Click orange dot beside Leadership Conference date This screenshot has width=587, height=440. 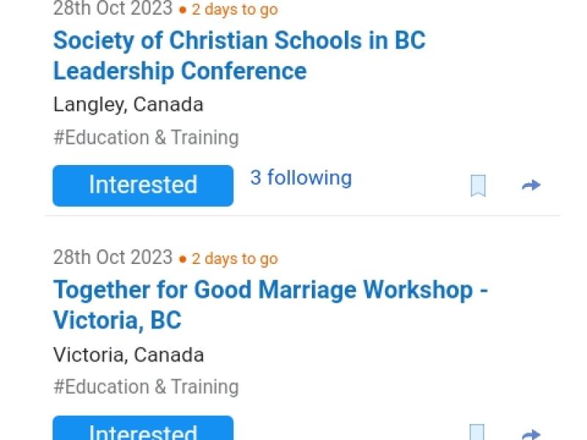click(x=183, y=11)
